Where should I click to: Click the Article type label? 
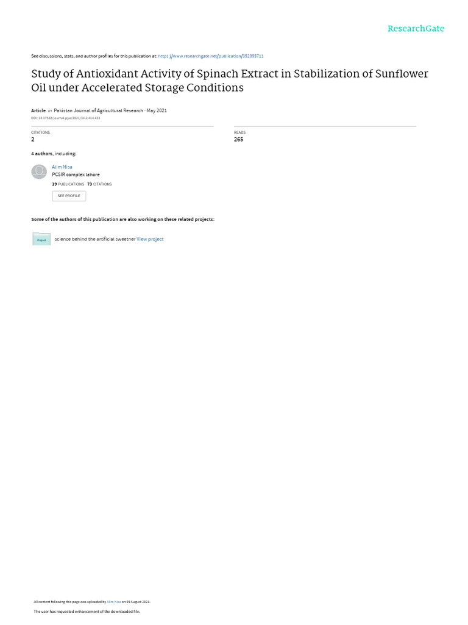coord(38,111)
